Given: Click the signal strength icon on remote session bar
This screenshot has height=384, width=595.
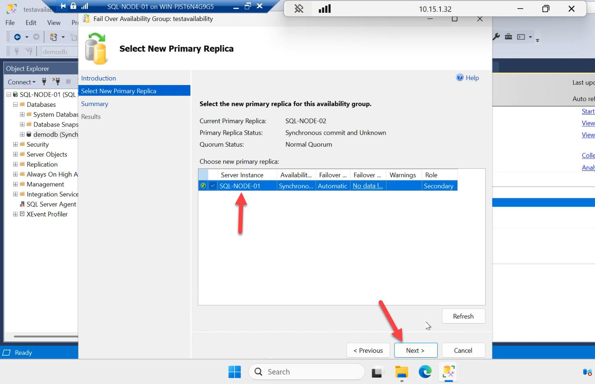Looking at the screenshot, I should [85, 6].
